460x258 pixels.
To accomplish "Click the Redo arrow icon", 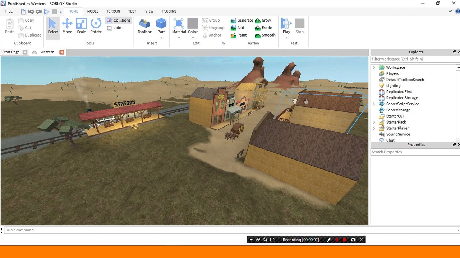I will point(39,12).
